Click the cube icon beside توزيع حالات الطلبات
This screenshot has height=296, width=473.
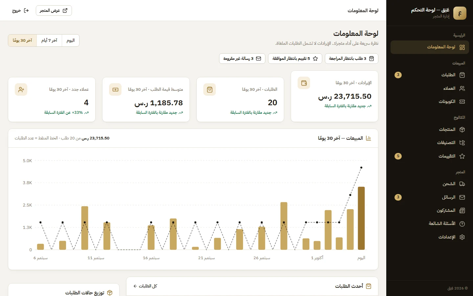tap(110, 293)
